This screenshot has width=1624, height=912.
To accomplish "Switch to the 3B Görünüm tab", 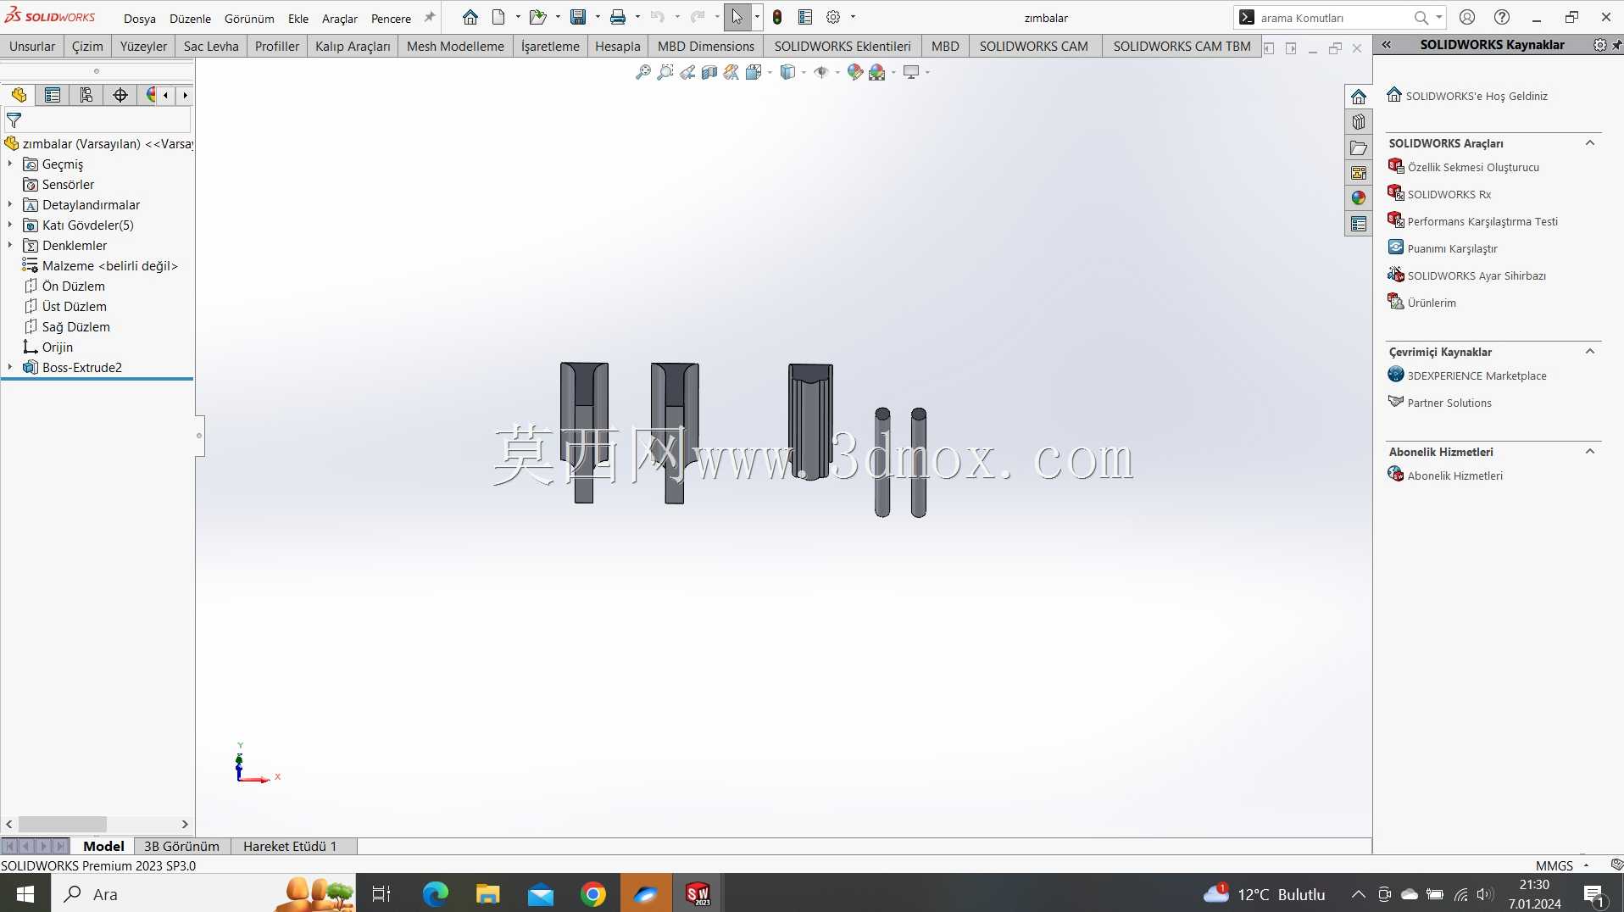I will (181, 846).
